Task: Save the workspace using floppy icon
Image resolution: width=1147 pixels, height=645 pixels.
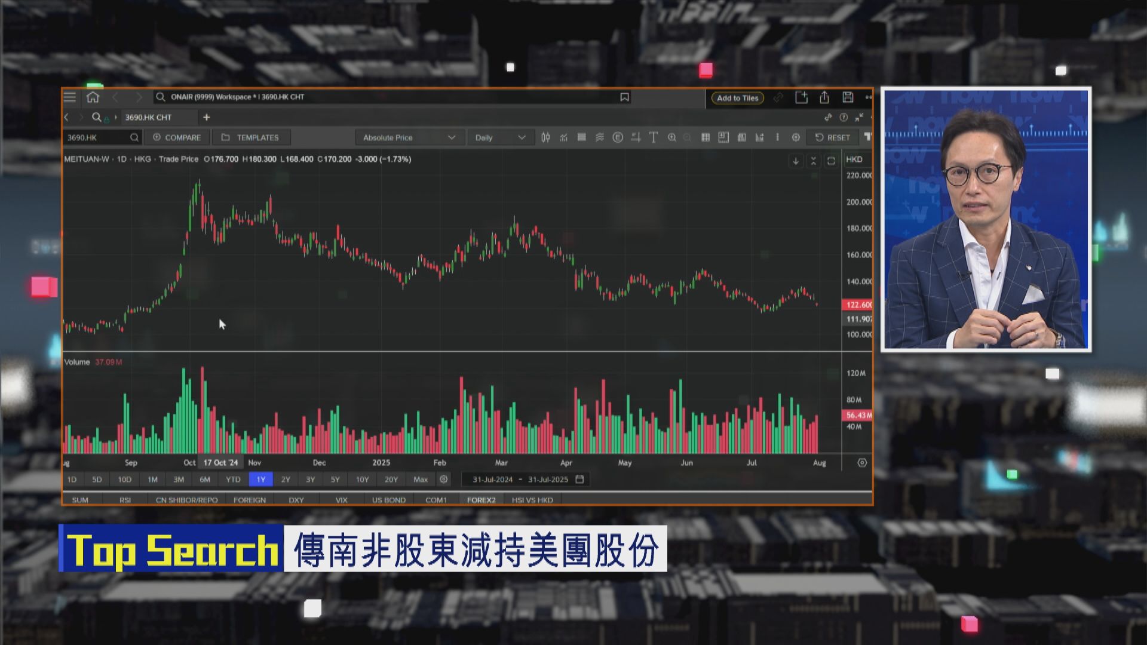Action: click(848, 97)
